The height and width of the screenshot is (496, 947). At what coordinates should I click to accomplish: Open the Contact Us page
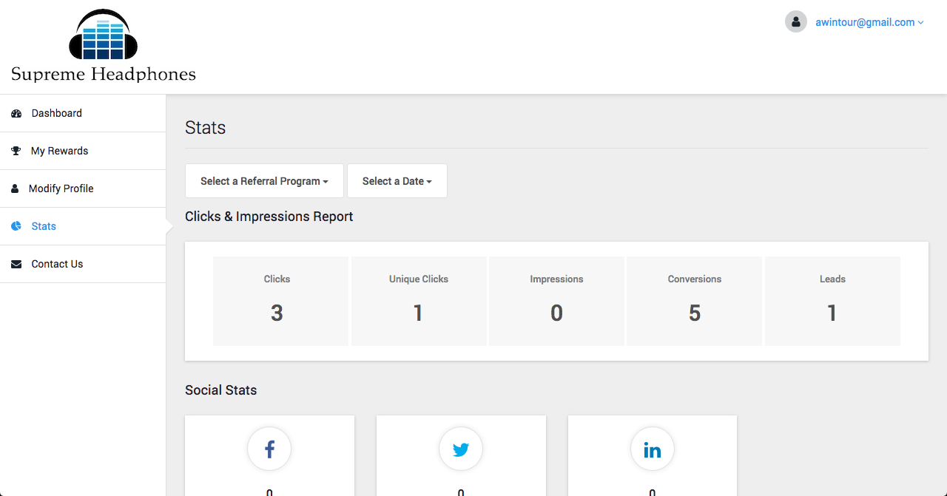57,264
